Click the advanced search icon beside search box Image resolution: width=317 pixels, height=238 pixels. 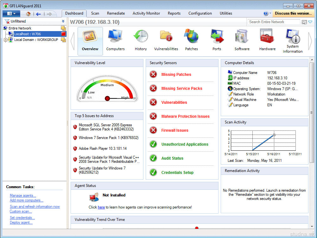[304, 22]
